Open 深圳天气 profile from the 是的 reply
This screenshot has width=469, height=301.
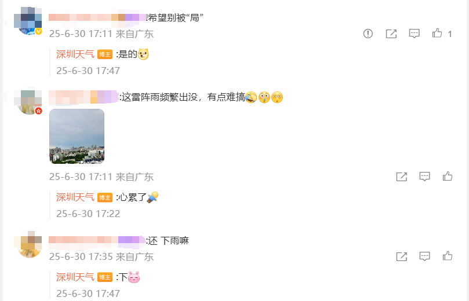point(75,54)
